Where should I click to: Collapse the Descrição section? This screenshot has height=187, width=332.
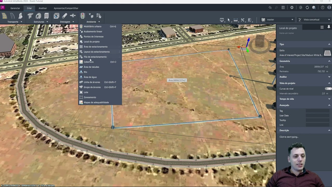(x=329, y=130)
